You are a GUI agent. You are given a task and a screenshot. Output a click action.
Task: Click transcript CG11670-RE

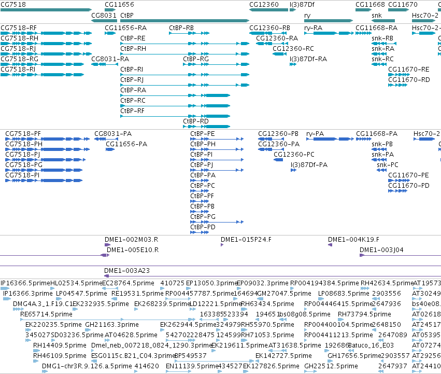point(399,75)
